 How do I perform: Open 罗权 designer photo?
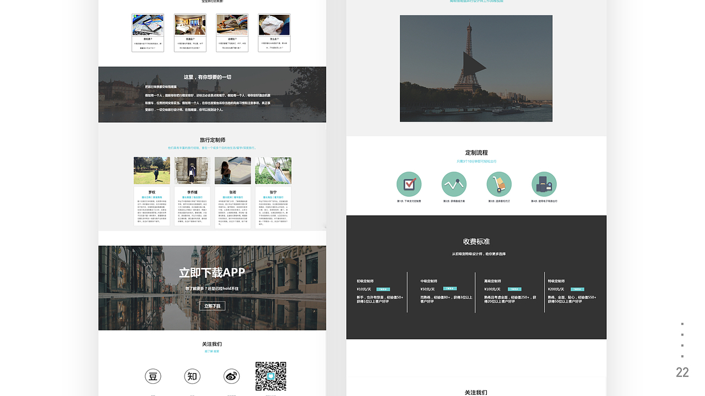click(x=151, y=170)
